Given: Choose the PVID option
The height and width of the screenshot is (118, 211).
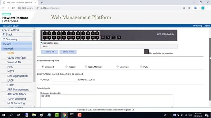Looking at the screenshot, I should [141, 67].
